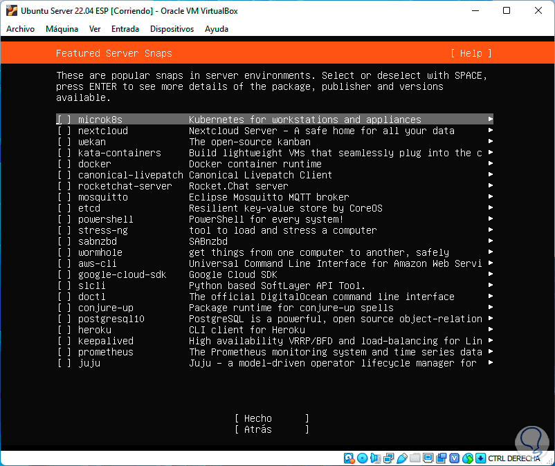Screen dimensions: 555x466
Task: Toggle the mosquitto checkbox
Action: pyautogui.click(x=64, y=197)
